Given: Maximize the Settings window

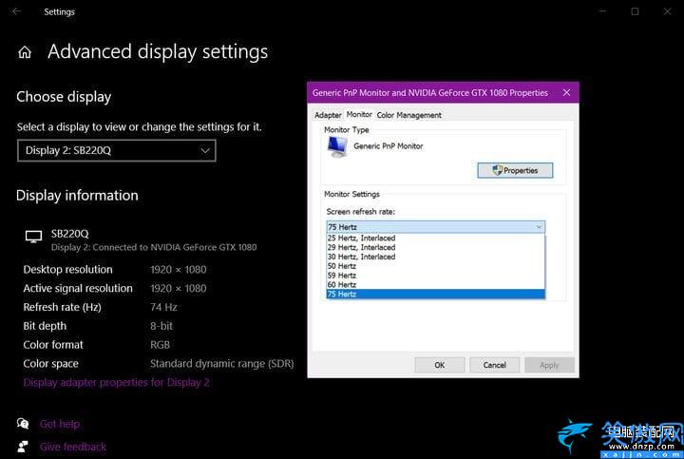Looking at the screenshot, I should [x=636, y=11].
